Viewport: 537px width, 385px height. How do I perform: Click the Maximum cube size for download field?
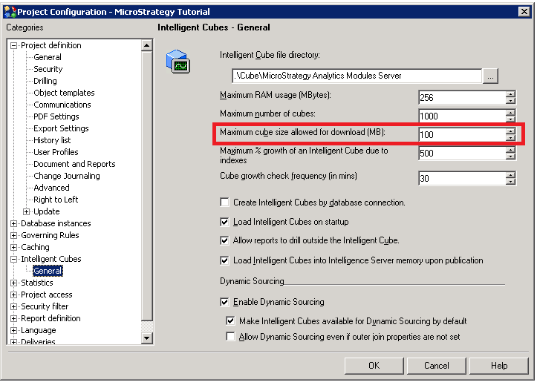pyautogui.click(x=462, y=135)
